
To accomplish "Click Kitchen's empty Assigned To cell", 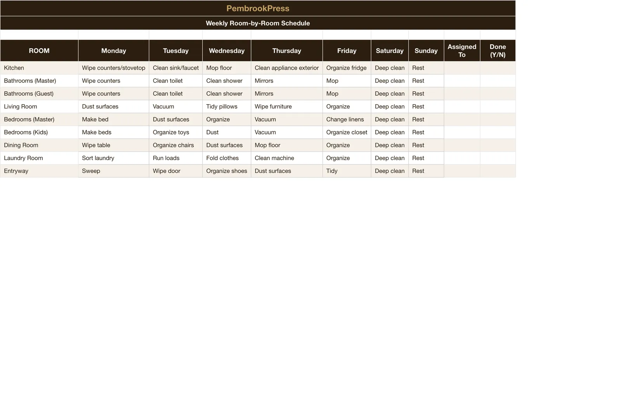I will (x=462, y=68).
